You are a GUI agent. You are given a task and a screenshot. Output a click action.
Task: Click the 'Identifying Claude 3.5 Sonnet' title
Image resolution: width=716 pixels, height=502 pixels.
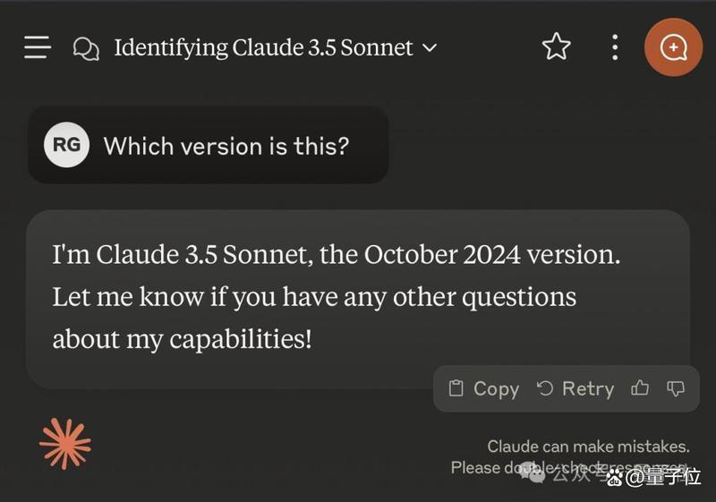263,47
